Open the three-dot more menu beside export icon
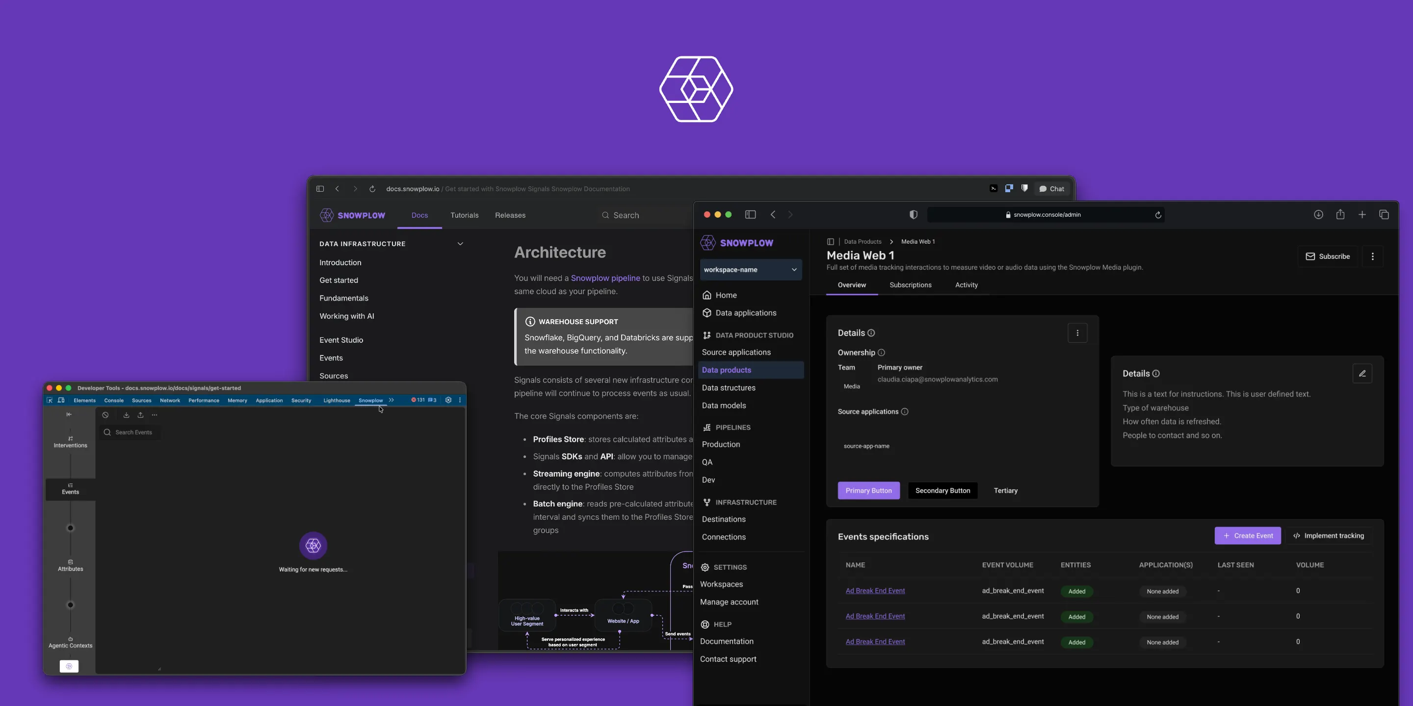The height and width of the screenshot is (706, 1413). point(155,415)
